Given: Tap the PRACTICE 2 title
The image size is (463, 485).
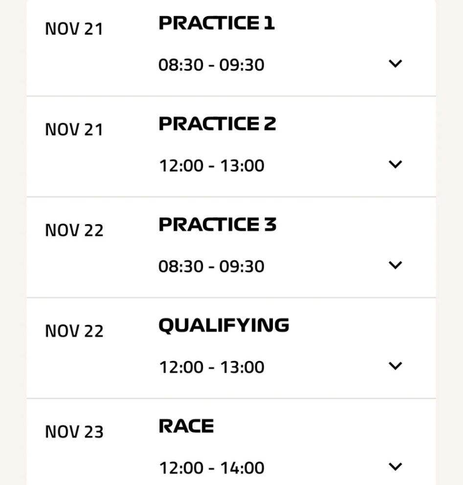Looking at the screenshot, I should (217, 124).
